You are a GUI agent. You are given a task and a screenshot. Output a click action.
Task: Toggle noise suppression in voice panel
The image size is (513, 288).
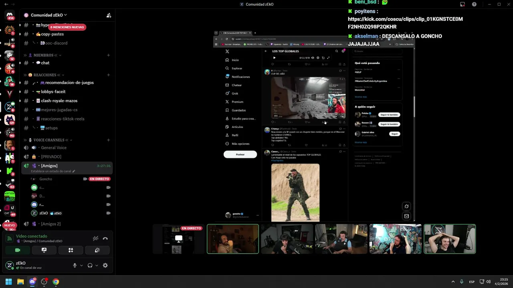95,238
